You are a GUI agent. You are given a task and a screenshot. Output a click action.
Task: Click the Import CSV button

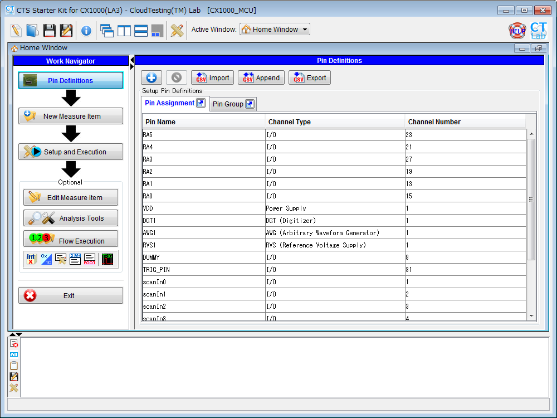[x=212, y=78]
